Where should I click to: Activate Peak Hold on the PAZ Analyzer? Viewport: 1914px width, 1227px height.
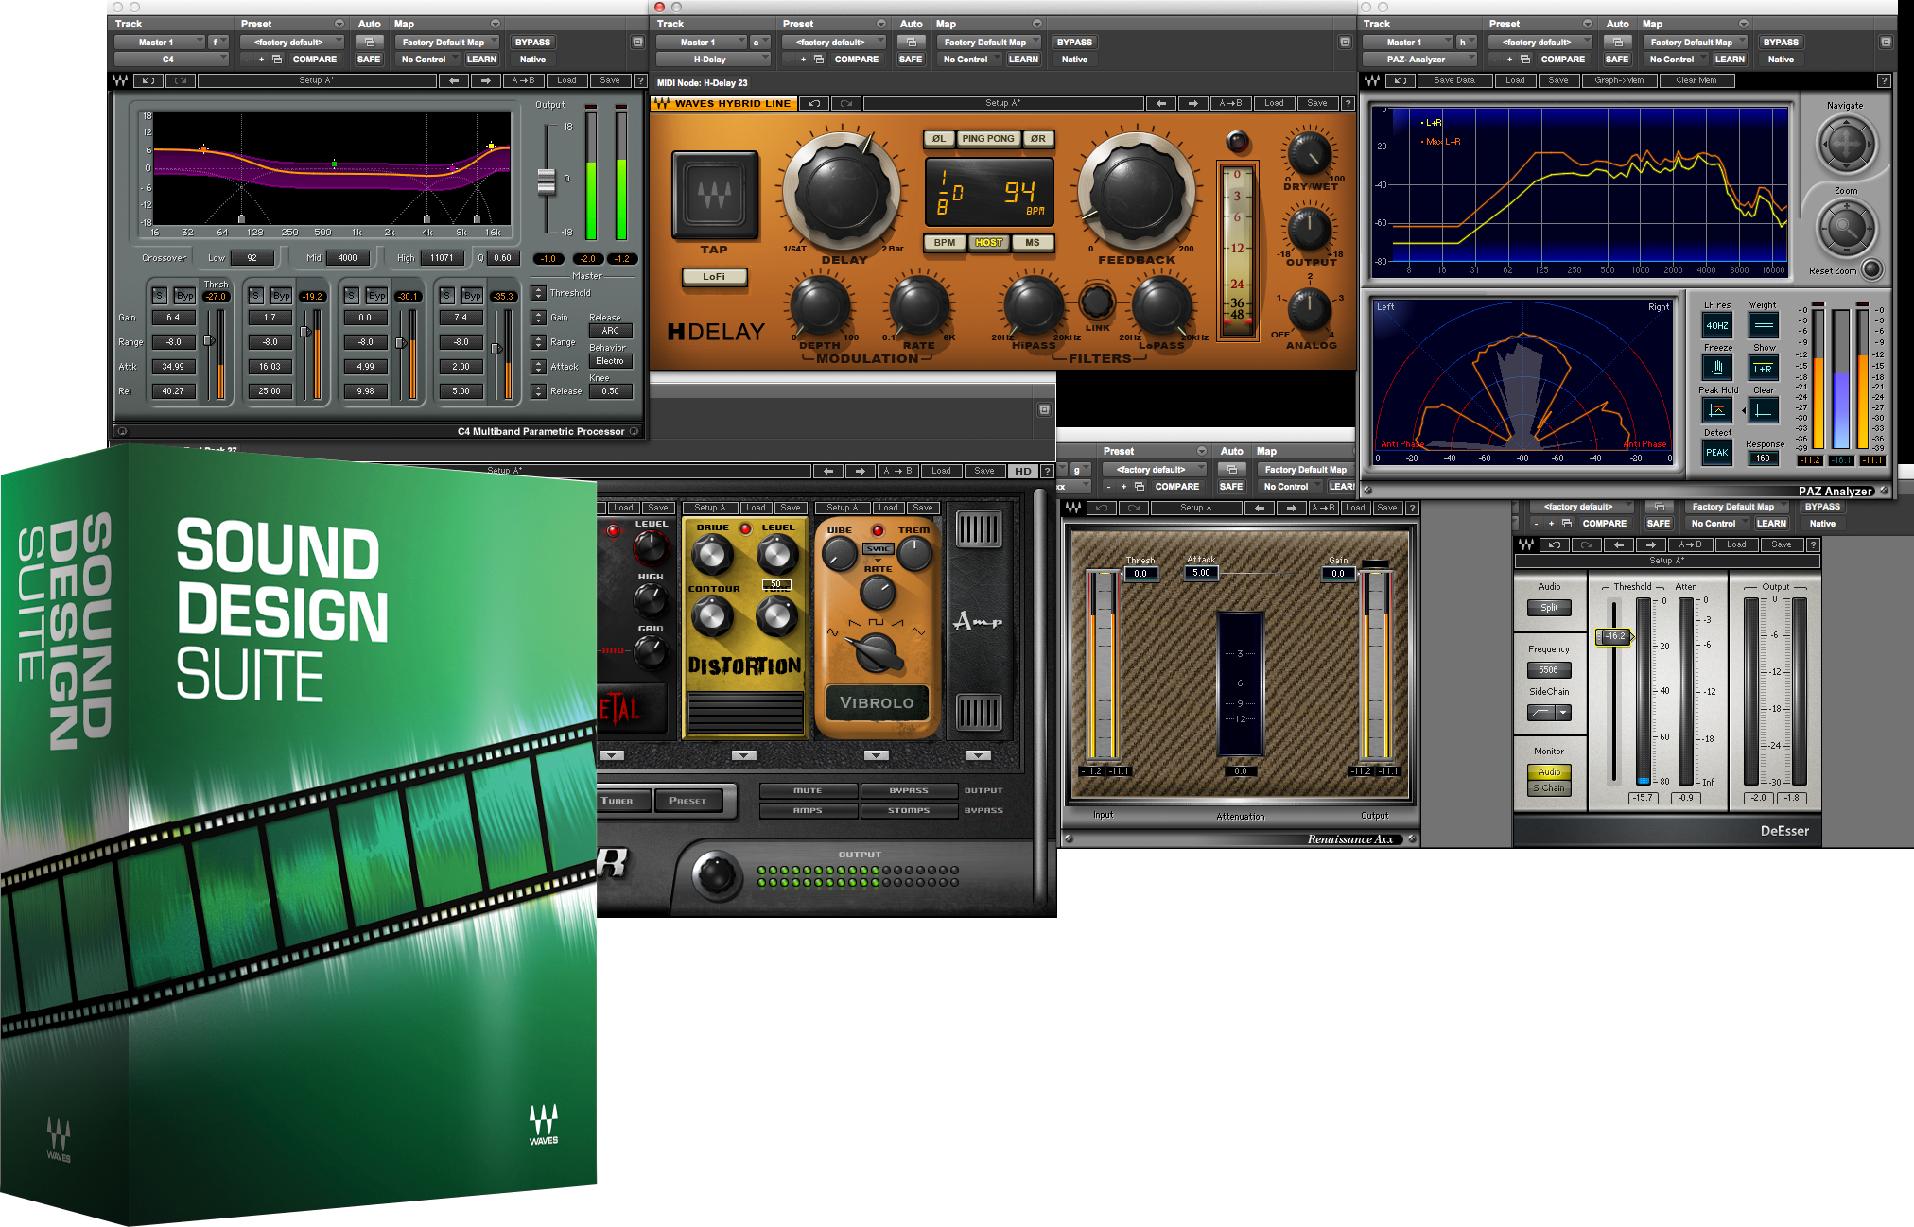click(1716, 410)
